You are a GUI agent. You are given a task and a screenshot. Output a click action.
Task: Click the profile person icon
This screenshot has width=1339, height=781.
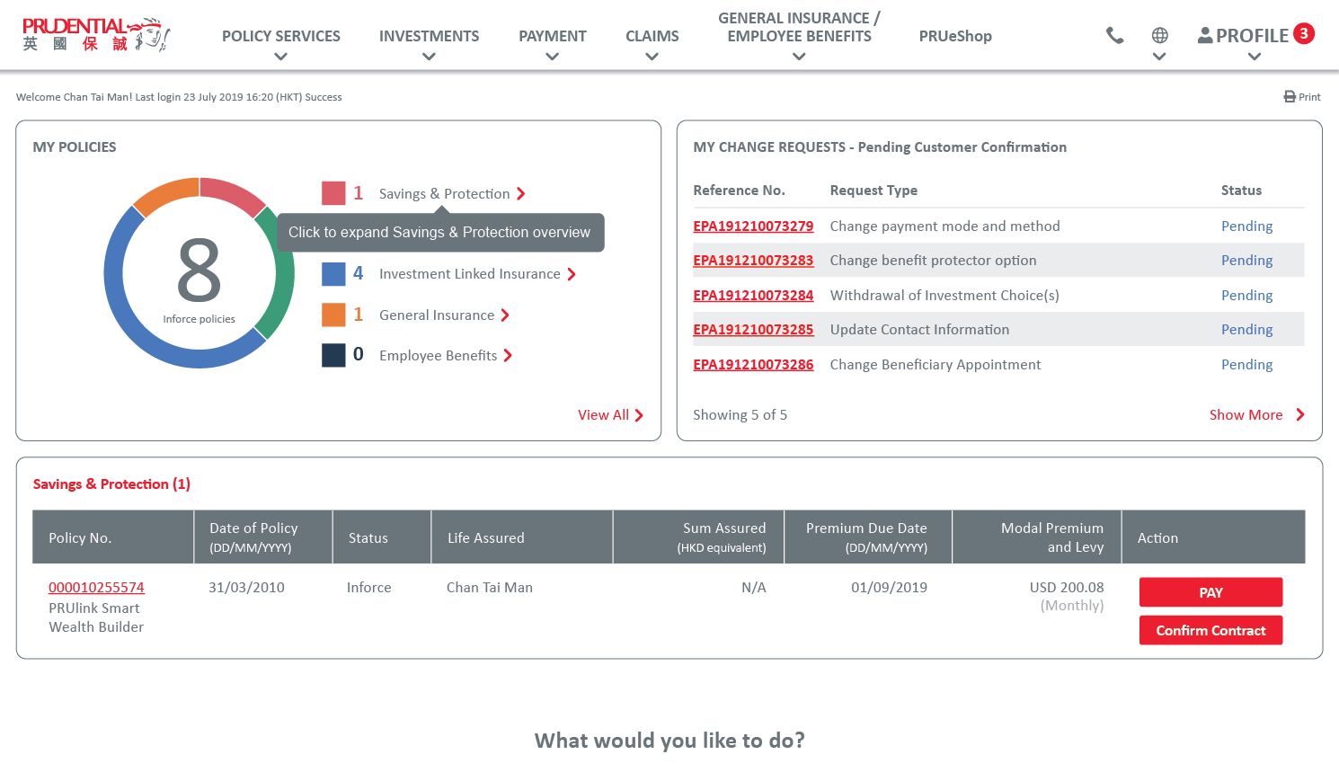point(1205,35)
